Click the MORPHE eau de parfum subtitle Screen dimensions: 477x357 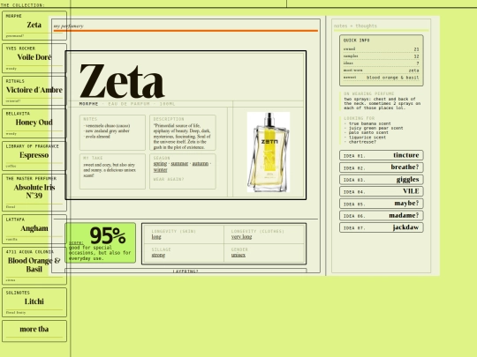tap(127, 104)
